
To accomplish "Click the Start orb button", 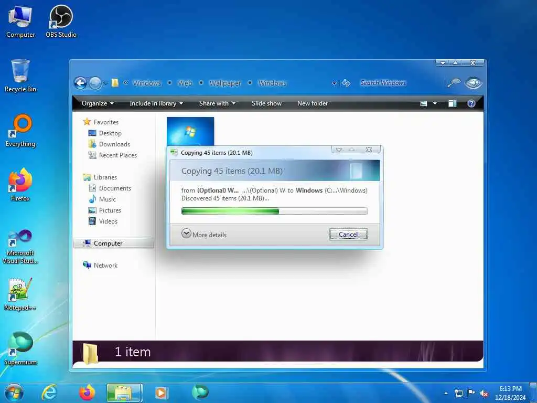I will [x=14, y=393].
